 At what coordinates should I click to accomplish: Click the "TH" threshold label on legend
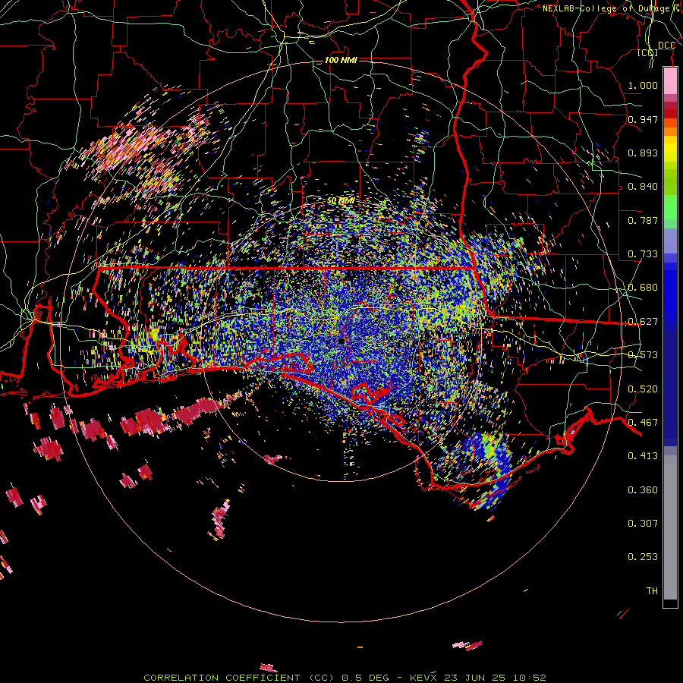[652, 591]
